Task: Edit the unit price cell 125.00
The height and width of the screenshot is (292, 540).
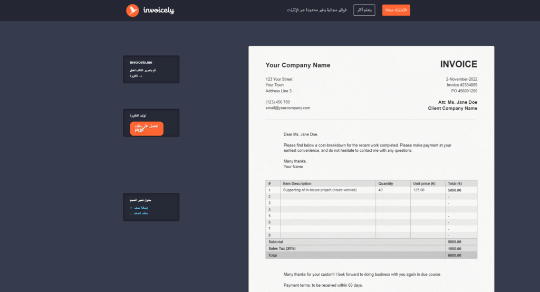Action: coord(427,190)
